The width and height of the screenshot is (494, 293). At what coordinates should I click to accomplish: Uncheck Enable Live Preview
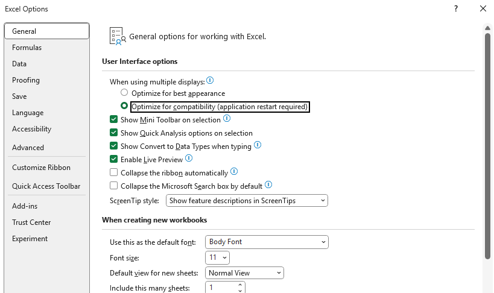(x=114, y=159)
